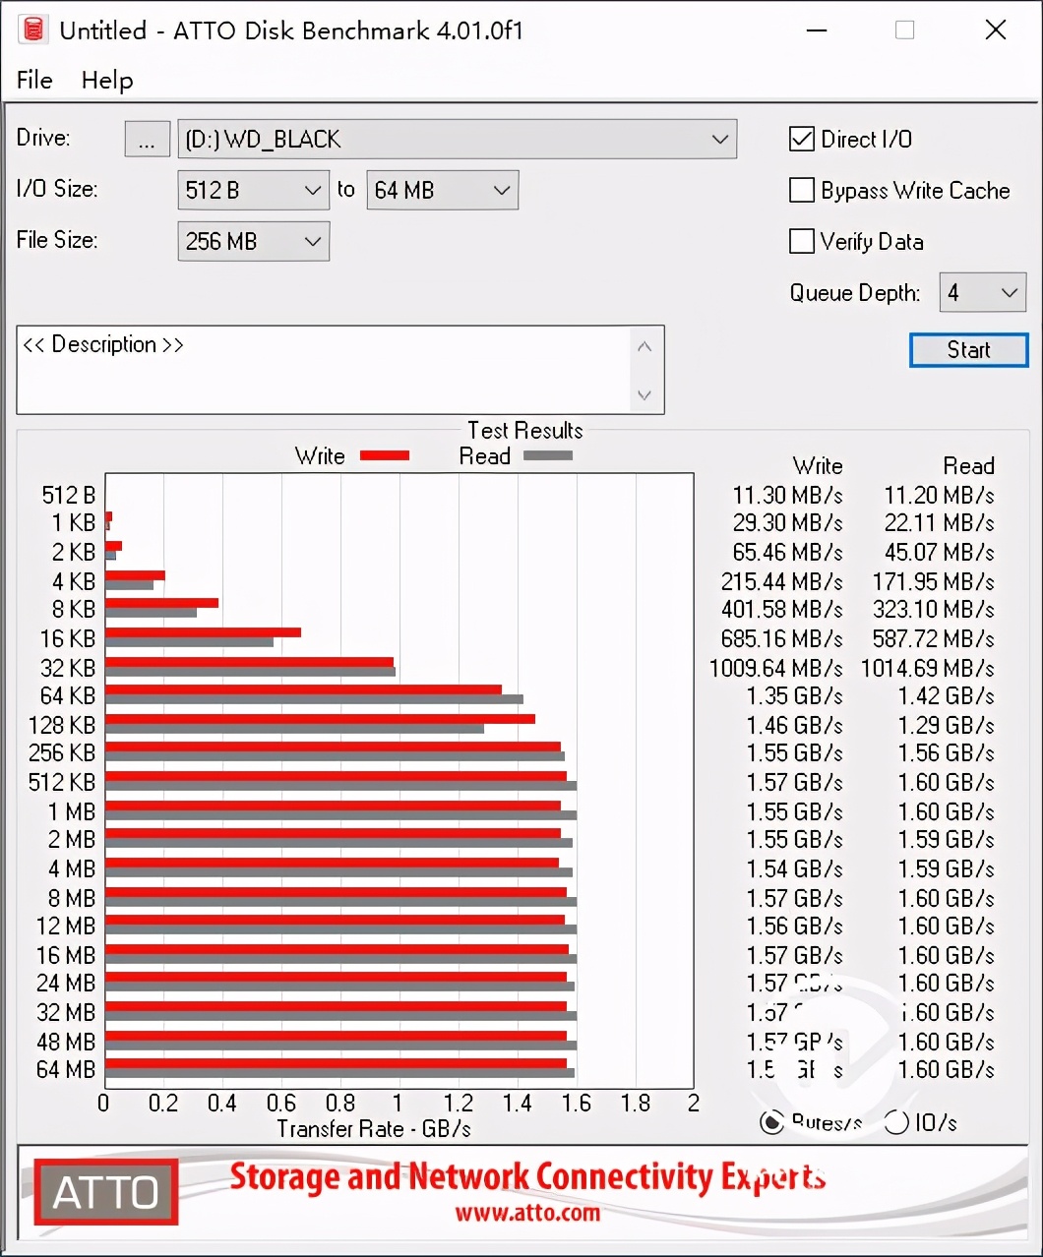The width and height of the screenshot is (1043, 1257).
Task: Open the 512 B minimum I/O size dropdown
Action: tap(253, 190)
